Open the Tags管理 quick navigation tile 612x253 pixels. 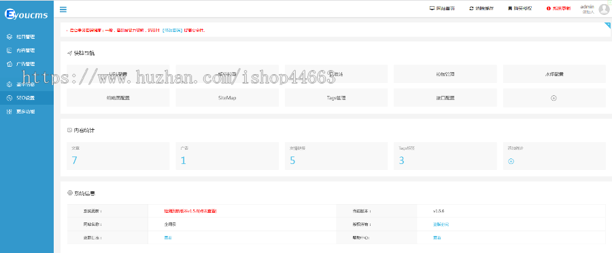336,98
